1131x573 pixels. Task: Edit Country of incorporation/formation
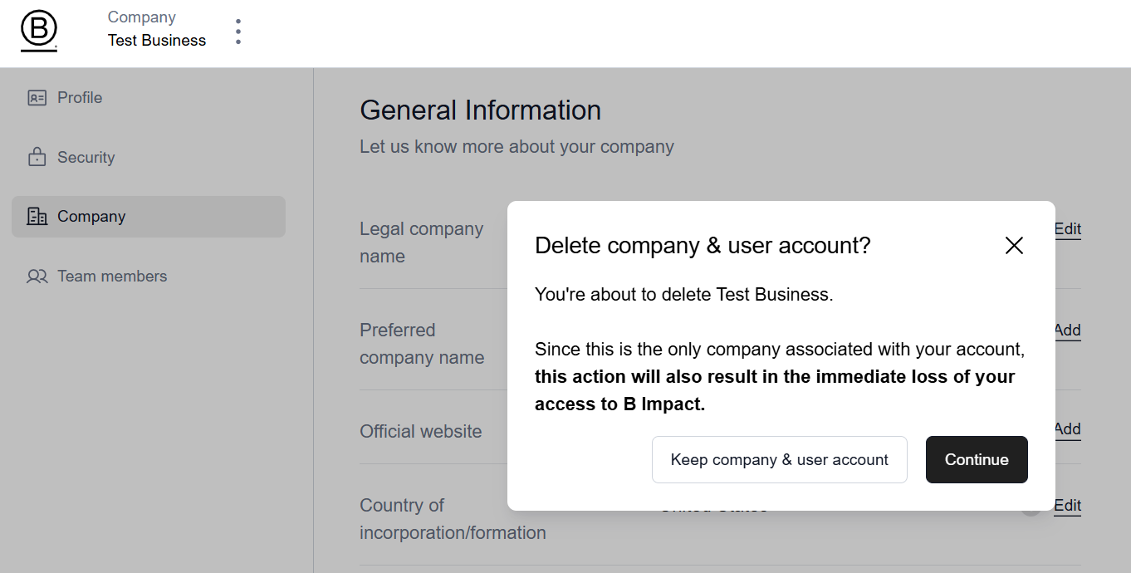pyautogui.click(x=1068, y=506)
